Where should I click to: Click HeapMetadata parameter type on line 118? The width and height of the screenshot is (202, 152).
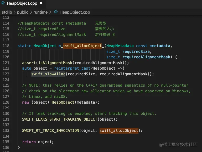pyautogui.click(x=120, y=46)
